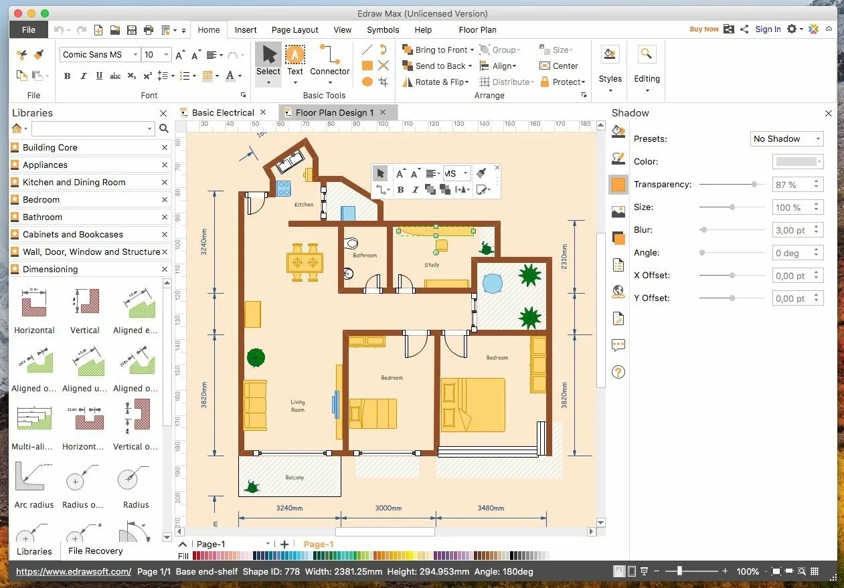Toggle subscript formatting
This screenshot has height=588, width=844.
(132, 76)
